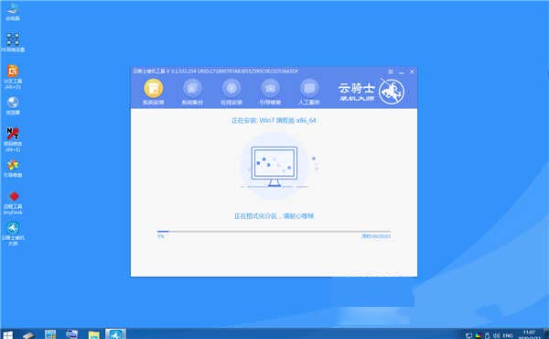The image size is (549, 339).
Task: Open the third toolbar tab with disc icon
Action: pyautogui.click(x=231, y=93)
